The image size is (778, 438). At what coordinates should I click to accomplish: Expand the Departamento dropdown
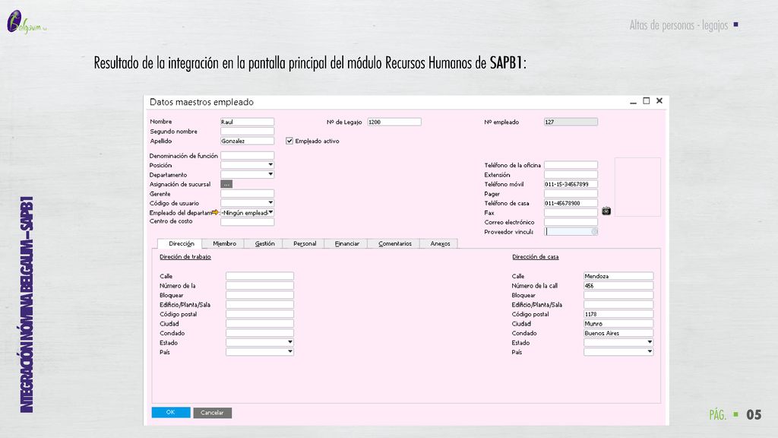click(x=270, y=174)
